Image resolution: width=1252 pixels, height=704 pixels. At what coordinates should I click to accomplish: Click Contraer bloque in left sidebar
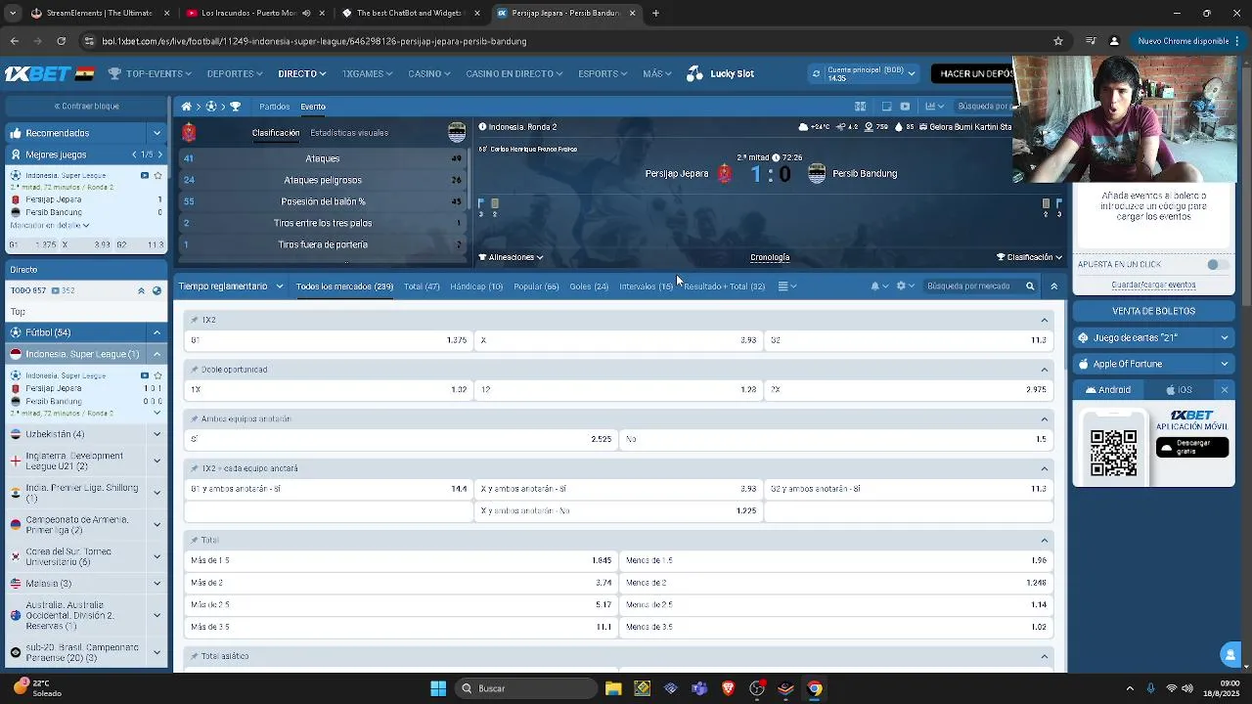86,106
